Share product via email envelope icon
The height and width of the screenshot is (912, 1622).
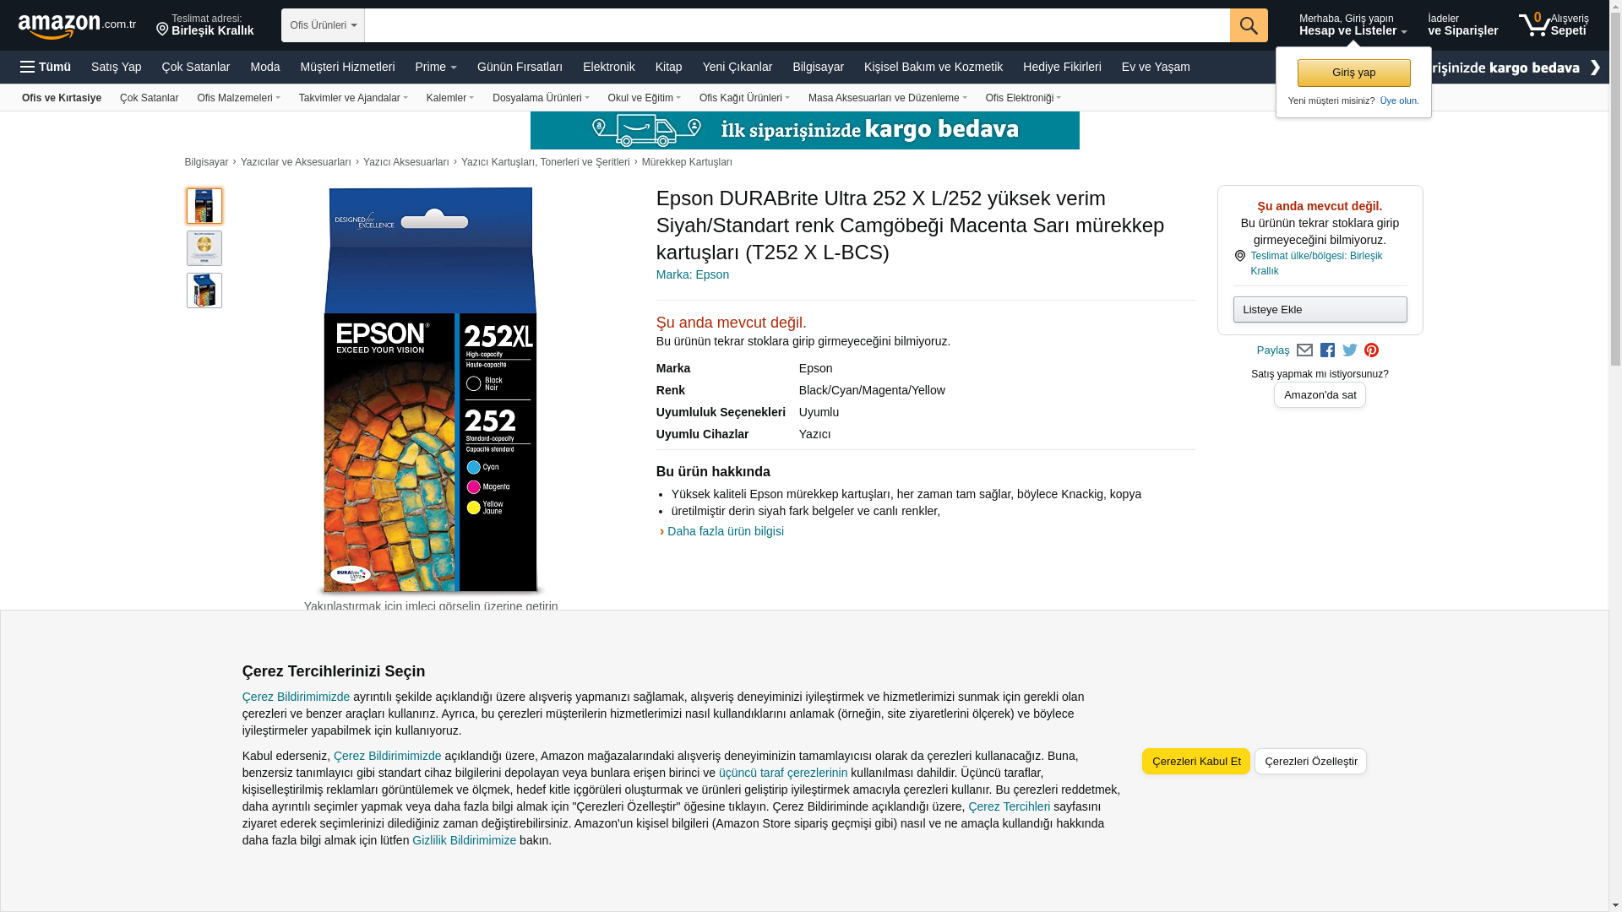click(1304, 350)
